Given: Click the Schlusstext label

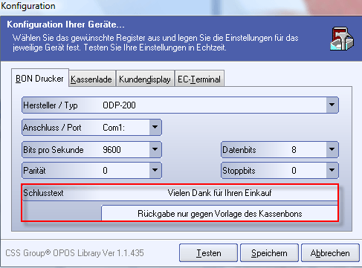Looking at the screenshot, I should point(43,193).
